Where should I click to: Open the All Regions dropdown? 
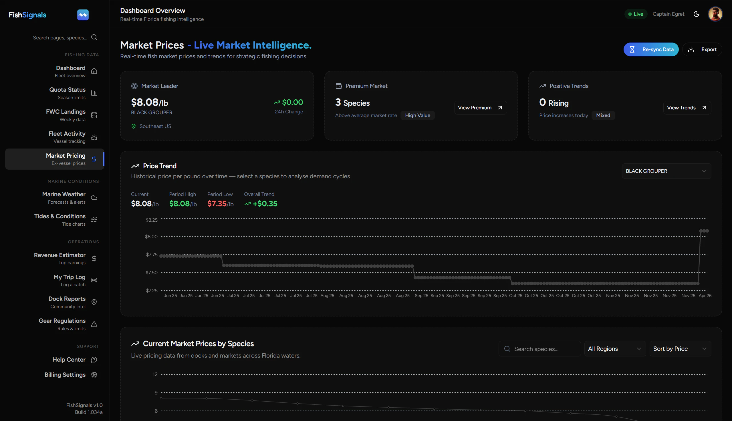click(x=615, y=349)
